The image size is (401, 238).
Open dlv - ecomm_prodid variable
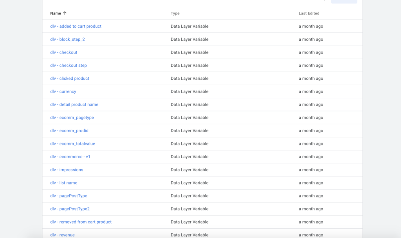[69, 131]
